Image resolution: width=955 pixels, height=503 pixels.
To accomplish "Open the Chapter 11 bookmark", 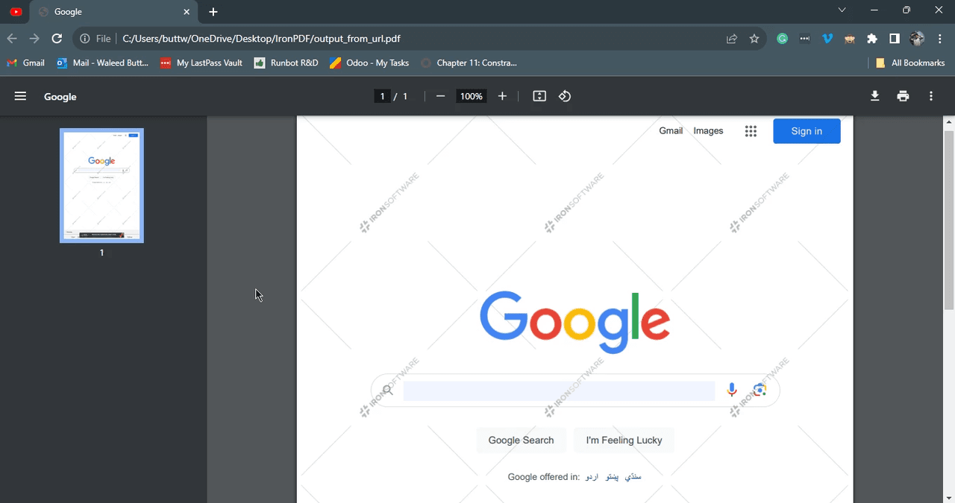I will pos(468,63).
